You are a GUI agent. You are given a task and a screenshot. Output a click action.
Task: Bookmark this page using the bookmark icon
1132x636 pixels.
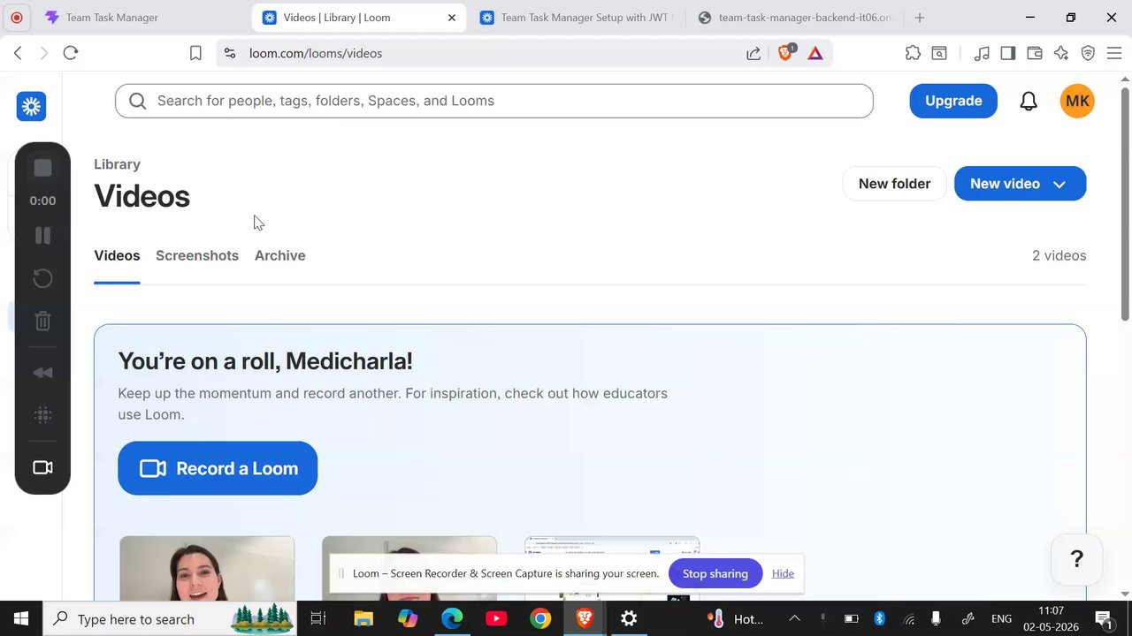point(195,53)
